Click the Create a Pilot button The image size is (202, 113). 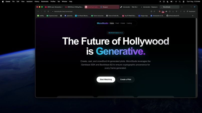click(x=126, y=80)
